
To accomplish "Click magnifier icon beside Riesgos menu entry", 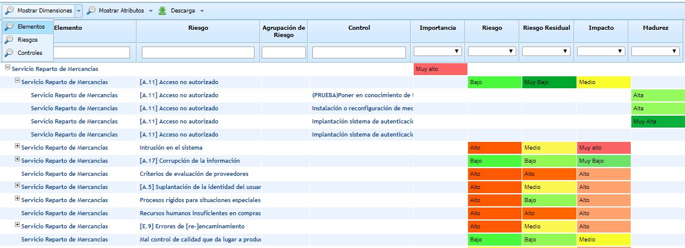I will coord(9,40).
